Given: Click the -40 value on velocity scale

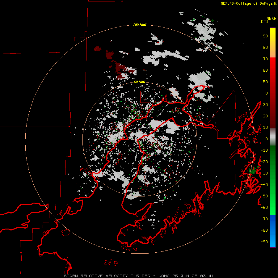Looking at the screenshot, I should (264, 185).
